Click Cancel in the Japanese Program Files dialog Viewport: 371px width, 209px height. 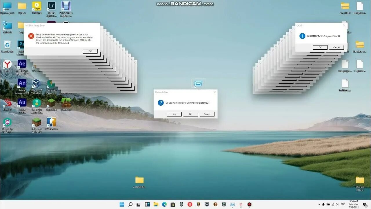tap(337, 47)
